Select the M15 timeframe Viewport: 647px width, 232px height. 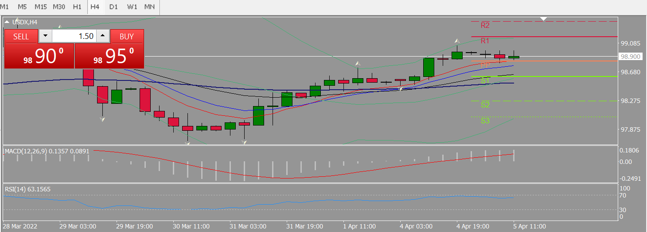41,7
